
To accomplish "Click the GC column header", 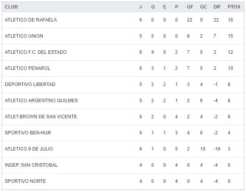I will (203, 7).
